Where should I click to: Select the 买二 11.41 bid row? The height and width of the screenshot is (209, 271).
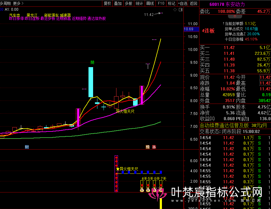235,53
